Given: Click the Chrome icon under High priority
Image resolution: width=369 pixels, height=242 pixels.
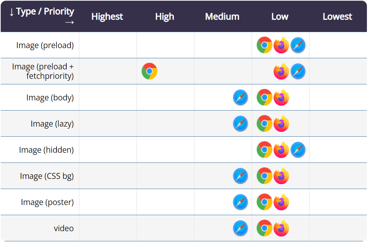Looking at the screenshot, I should click(149, 71).
